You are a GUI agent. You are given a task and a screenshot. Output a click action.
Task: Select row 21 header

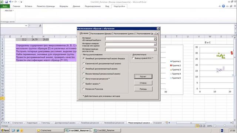coord(2,99)
